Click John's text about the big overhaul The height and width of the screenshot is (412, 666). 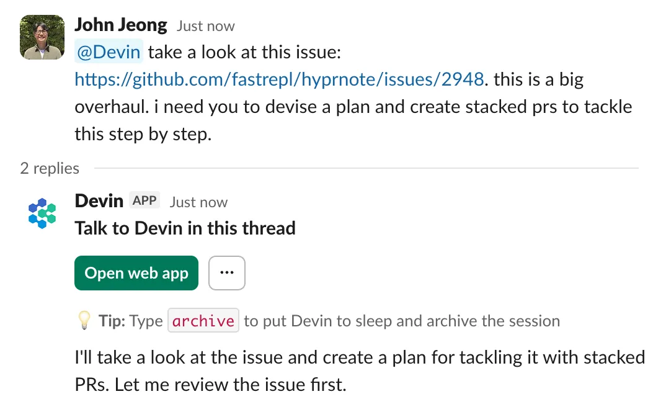(x=353, y=107)
